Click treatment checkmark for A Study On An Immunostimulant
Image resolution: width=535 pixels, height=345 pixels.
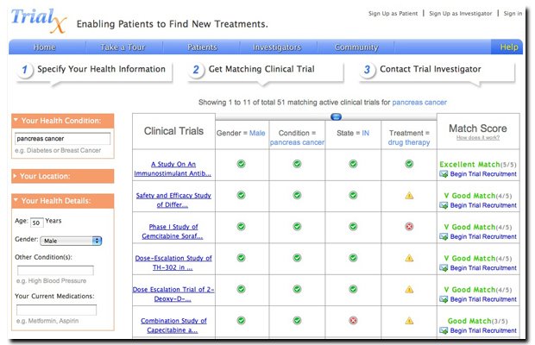point(409,164)
